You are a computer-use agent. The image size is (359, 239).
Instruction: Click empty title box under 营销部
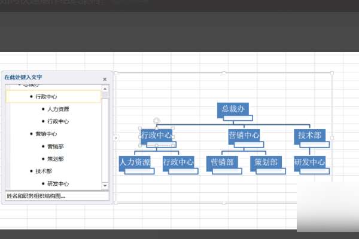coord(227,171)
